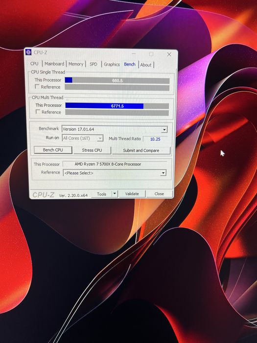Image resolution: width=257 pixels, height=343 pixels.
Task: Switch to the CPU tab
Action: (x=34, y=63)
